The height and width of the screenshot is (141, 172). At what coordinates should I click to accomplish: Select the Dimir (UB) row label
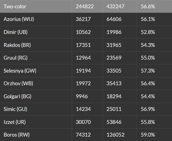click(16, 32)
